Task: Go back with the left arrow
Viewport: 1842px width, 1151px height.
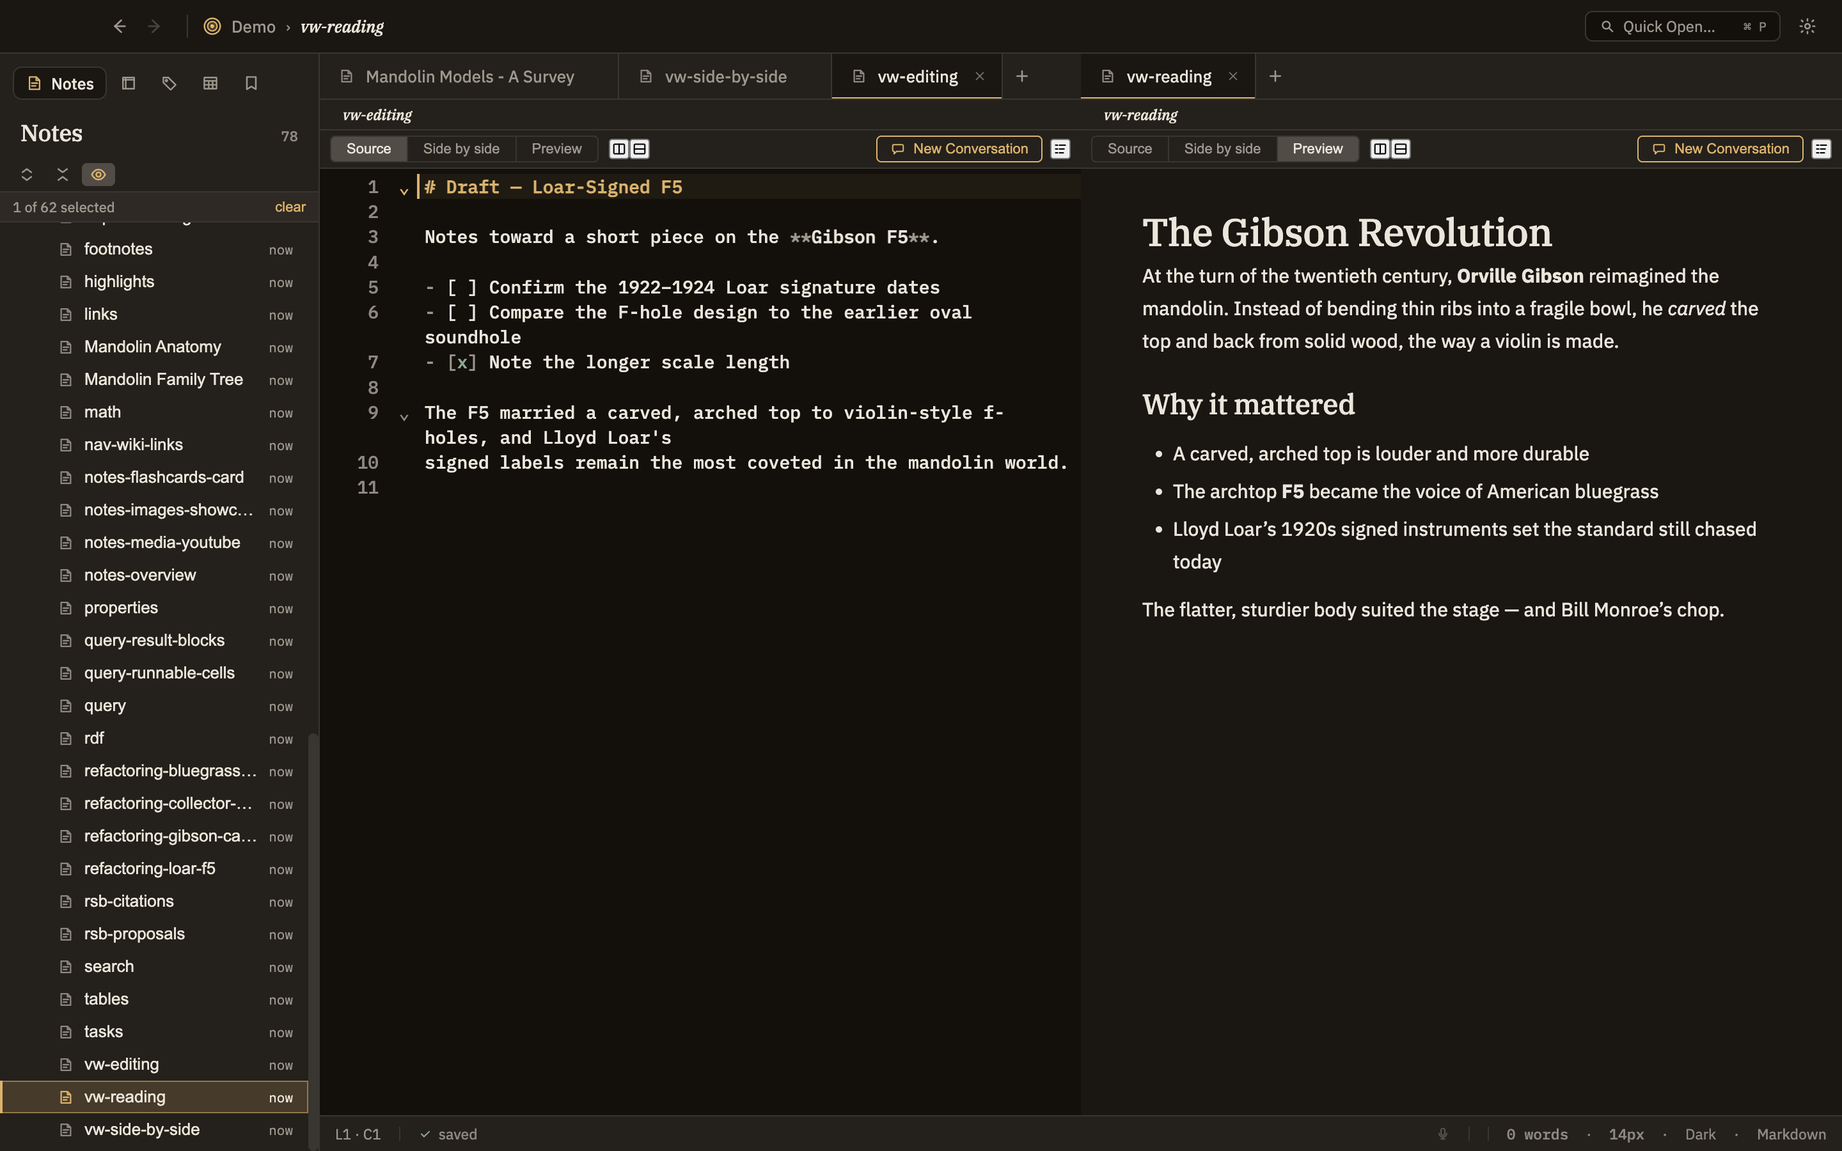Action: (x=120, y=27)
